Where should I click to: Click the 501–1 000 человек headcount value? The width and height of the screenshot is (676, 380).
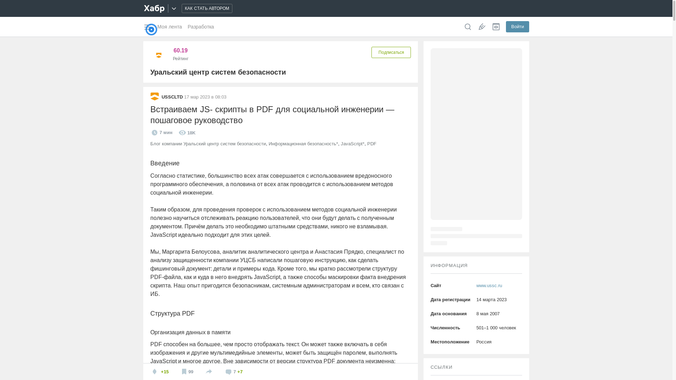(496, 328)
